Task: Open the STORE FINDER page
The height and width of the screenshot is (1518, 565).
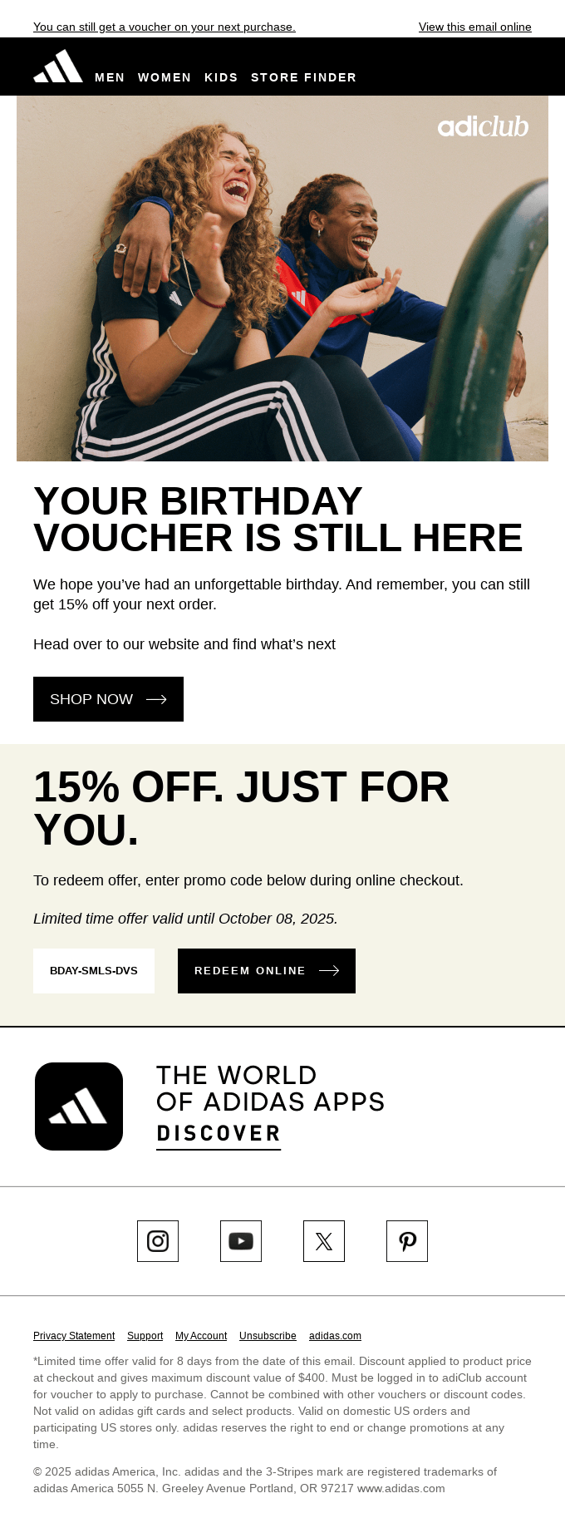Action: click(303, 77)
